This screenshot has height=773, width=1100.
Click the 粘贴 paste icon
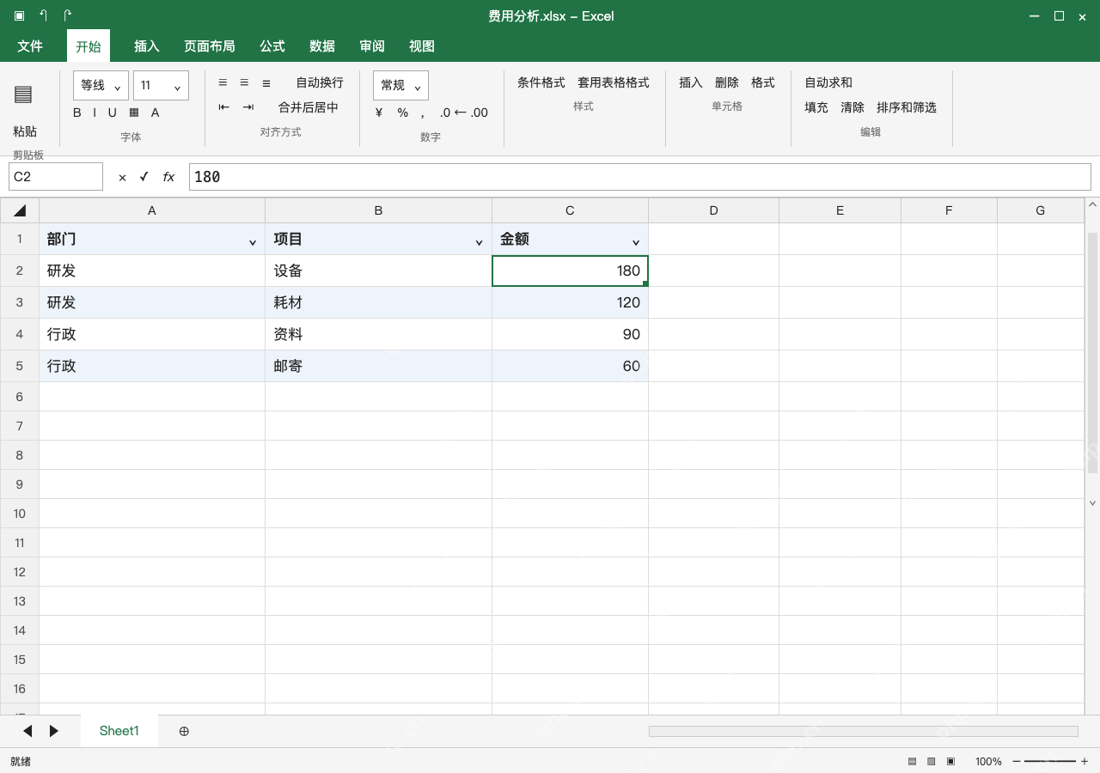coord(23,94)
